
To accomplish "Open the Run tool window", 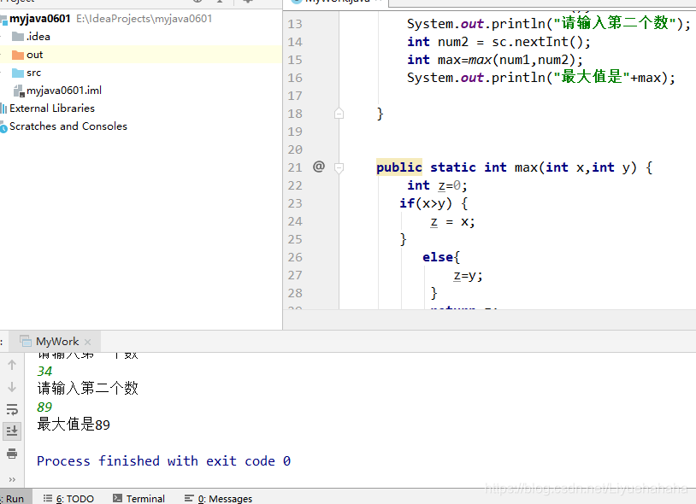I will (x=15, y=499).
